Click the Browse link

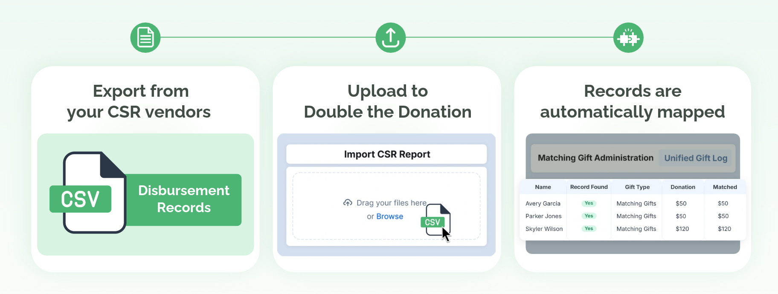(389, 216)
